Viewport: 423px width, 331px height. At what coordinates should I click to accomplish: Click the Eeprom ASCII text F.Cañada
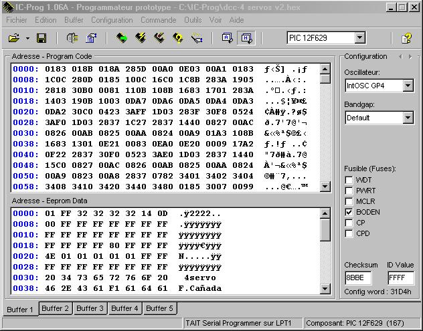point(200,288)
